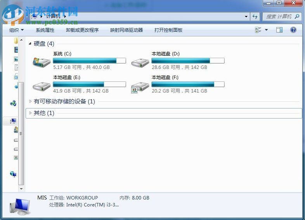Click the 系统 (C:) drive label
305x220 pixels.
tap(62, 54)
